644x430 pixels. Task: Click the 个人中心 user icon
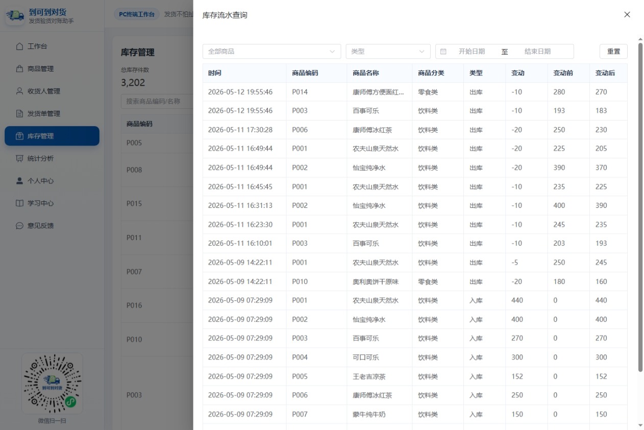point(20,181)
